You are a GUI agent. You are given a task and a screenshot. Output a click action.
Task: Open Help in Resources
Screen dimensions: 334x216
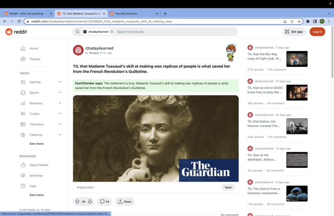pos(33,186)
